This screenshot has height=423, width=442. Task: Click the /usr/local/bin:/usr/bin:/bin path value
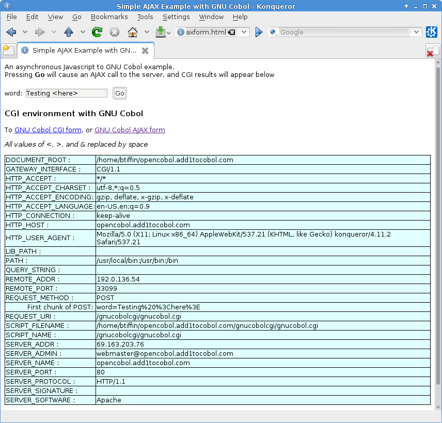(137, 261)
